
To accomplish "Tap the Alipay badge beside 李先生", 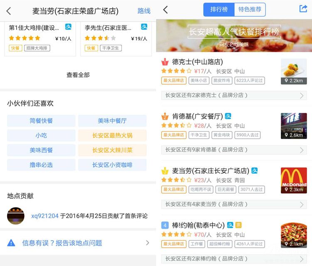I will click(144, 27).
